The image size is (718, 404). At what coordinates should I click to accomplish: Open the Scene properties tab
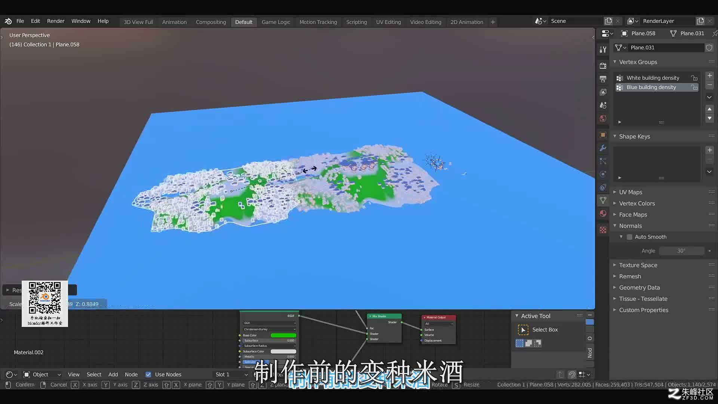(x=603, y=105)
